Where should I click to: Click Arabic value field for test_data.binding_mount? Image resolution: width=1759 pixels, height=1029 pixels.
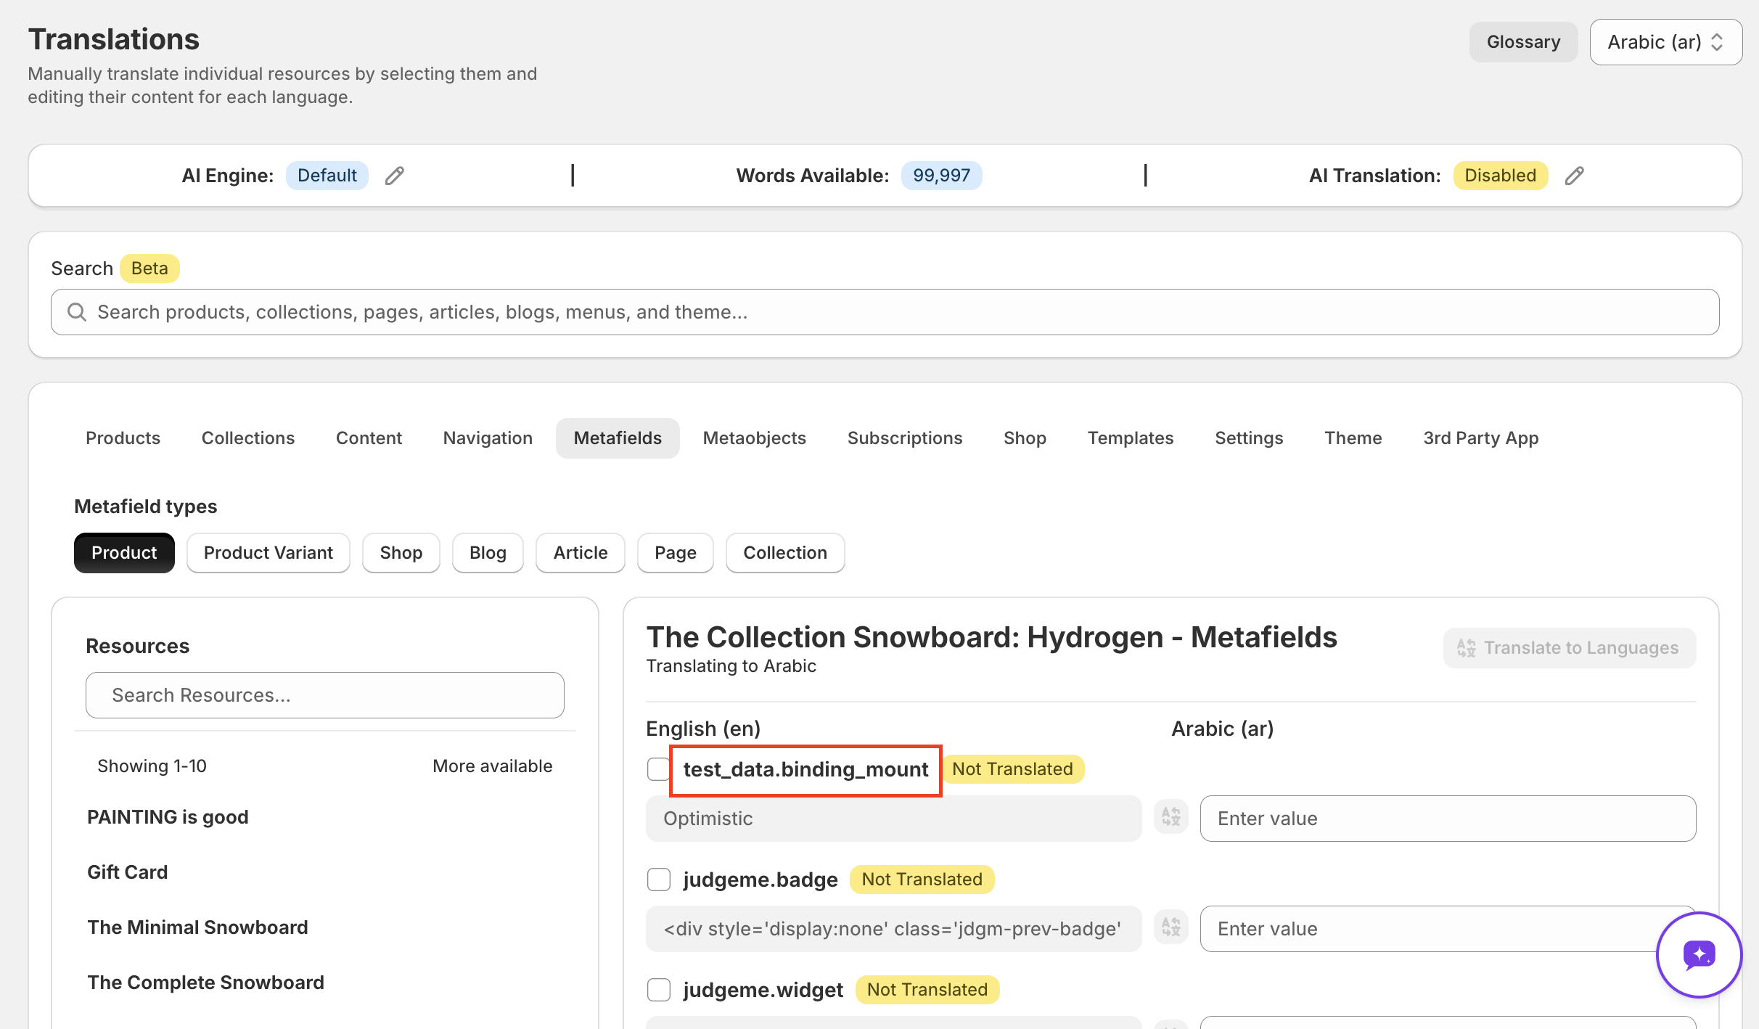(1448, 819)
